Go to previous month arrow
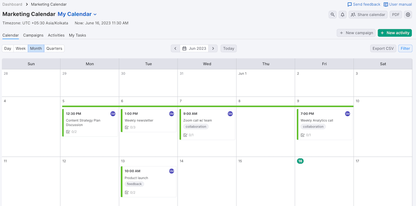This screenshot has width=416, height=206. [175, 48]
